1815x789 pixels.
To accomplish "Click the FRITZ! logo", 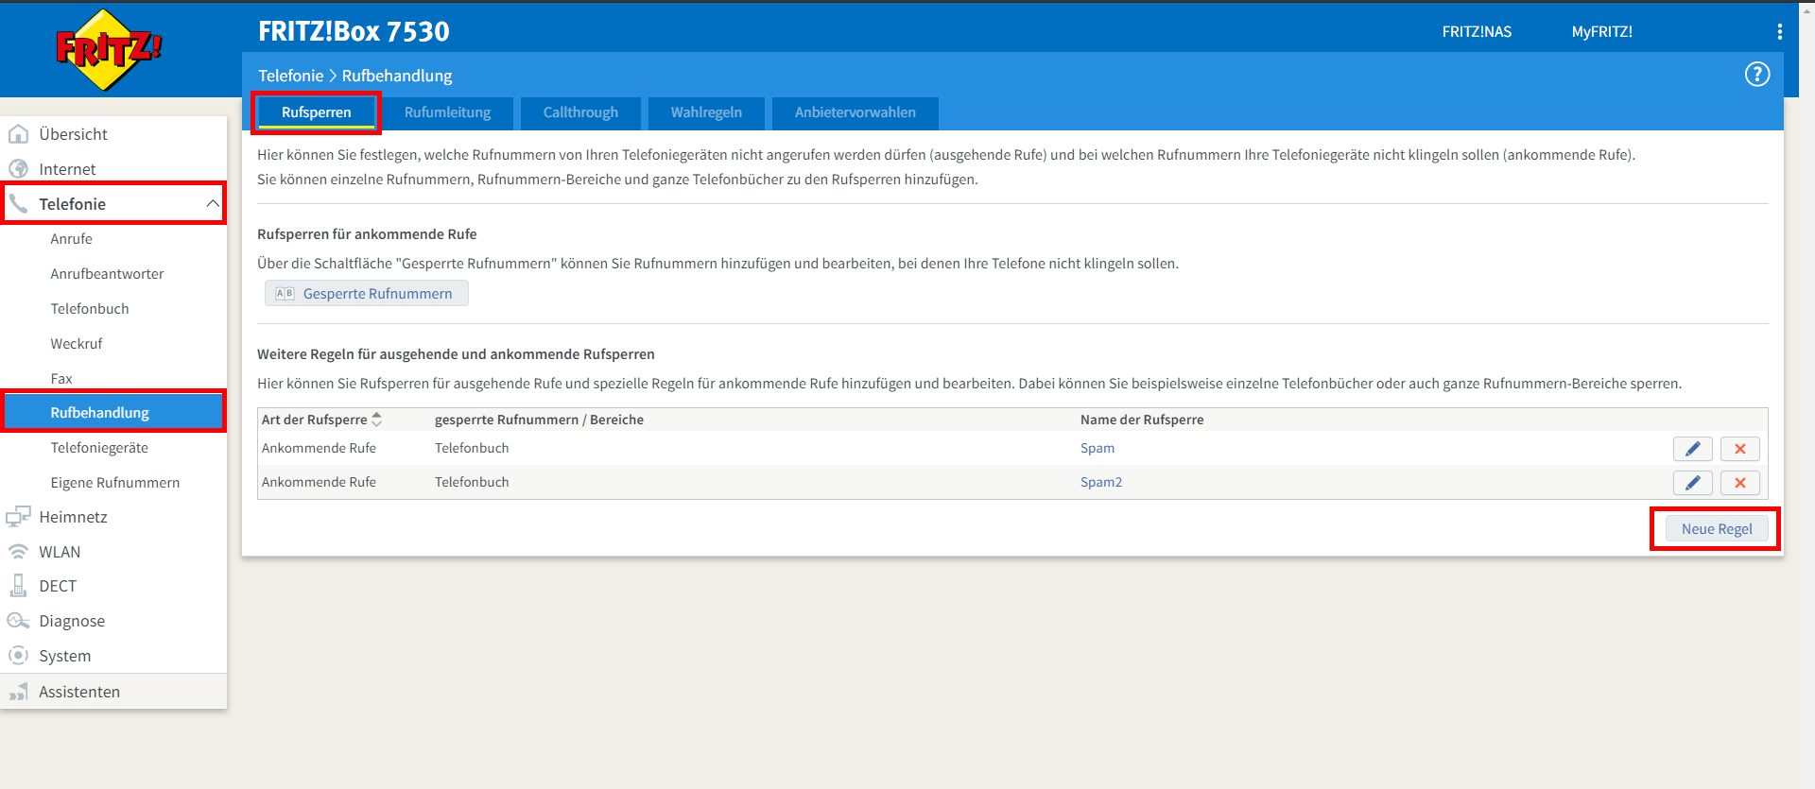I will 109,50.
